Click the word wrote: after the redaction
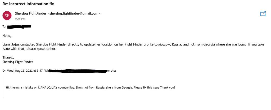This screenshot has height=110, width=271. pyautogui.click(x=111, y=71)
